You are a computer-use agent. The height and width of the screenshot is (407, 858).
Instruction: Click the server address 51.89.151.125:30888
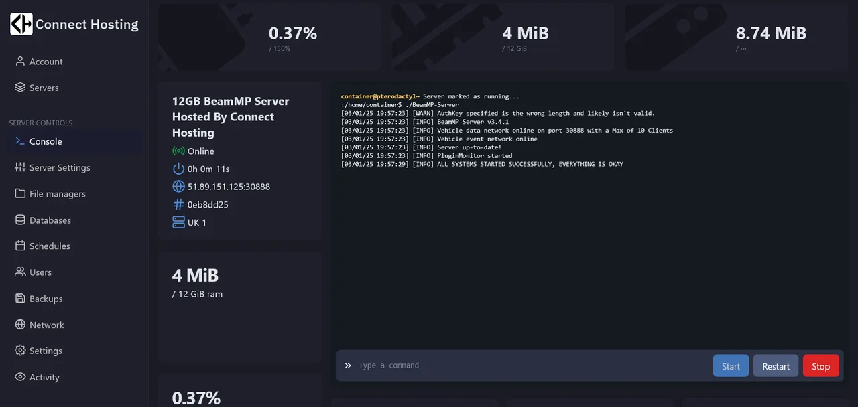coord(229,187)
